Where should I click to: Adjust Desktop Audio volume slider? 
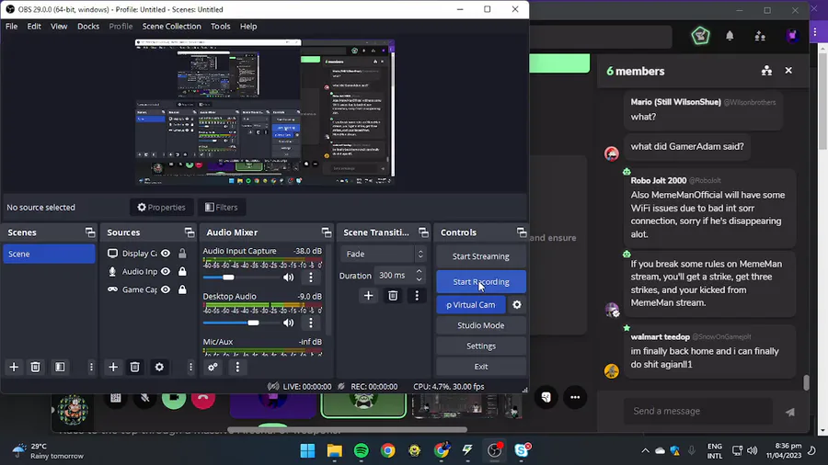[x=254, y=323]
